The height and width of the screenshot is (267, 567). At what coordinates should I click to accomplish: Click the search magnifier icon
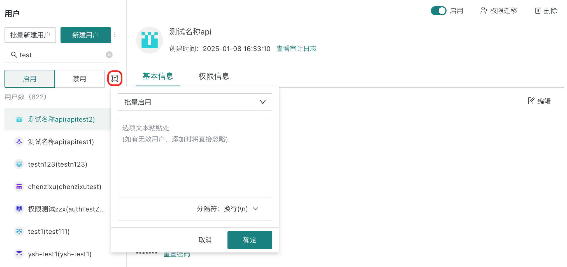(x=14, y=55)
